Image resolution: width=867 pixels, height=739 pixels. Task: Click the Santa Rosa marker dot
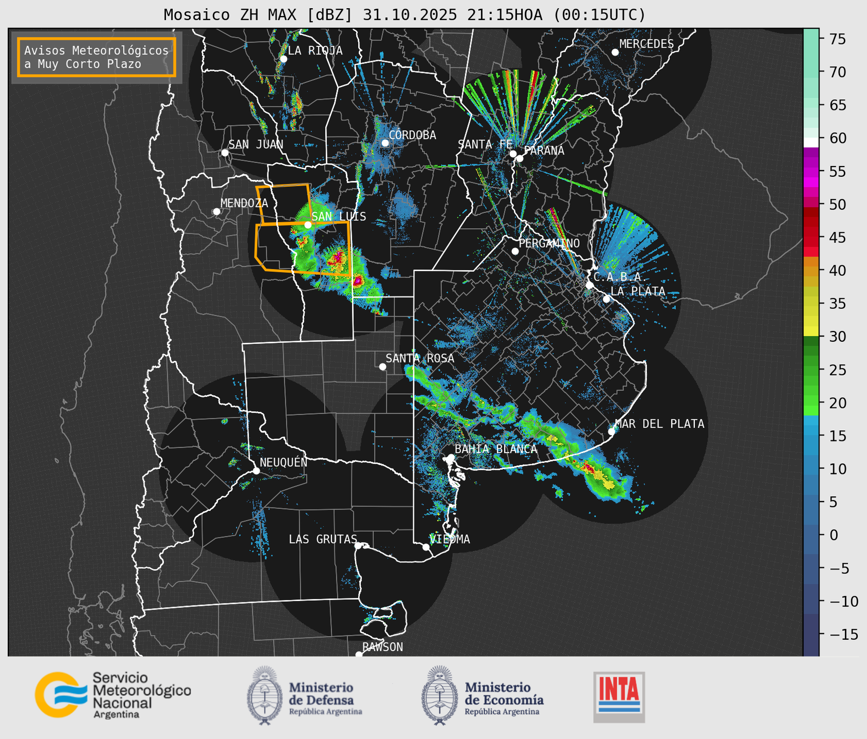click(x=382, y=366)
